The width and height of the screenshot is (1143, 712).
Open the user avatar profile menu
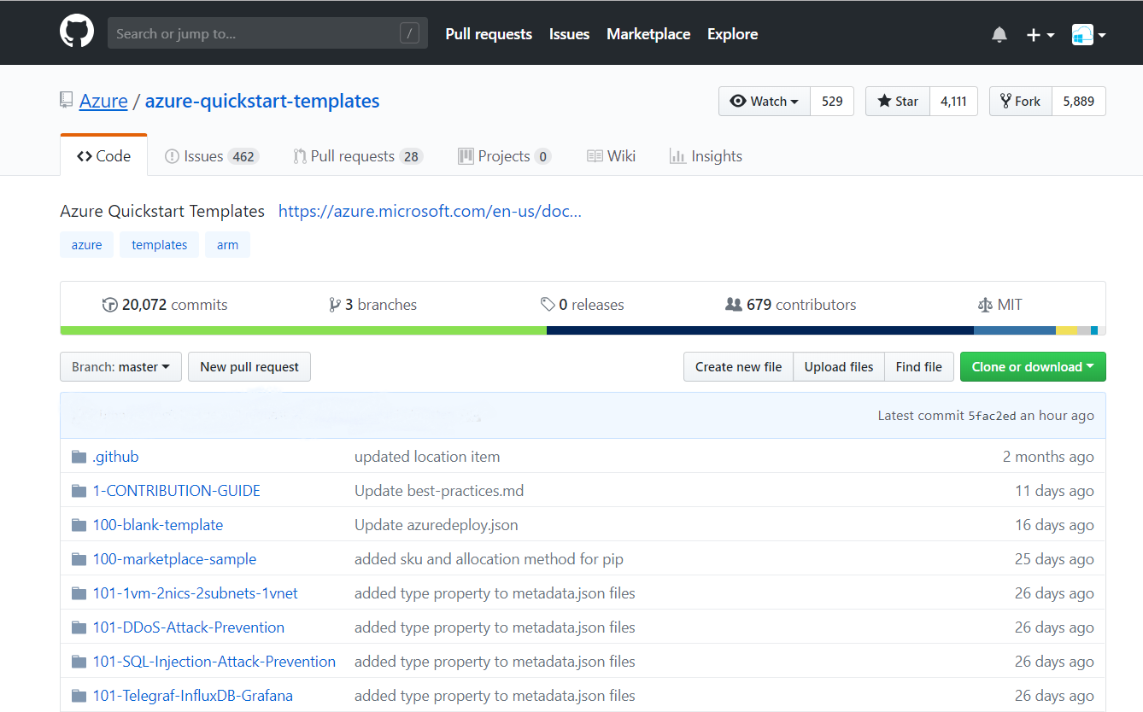point(1089,35)
